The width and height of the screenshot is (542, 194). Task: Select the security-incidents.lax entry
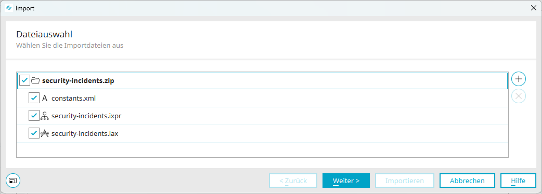[x=262, y=134]
